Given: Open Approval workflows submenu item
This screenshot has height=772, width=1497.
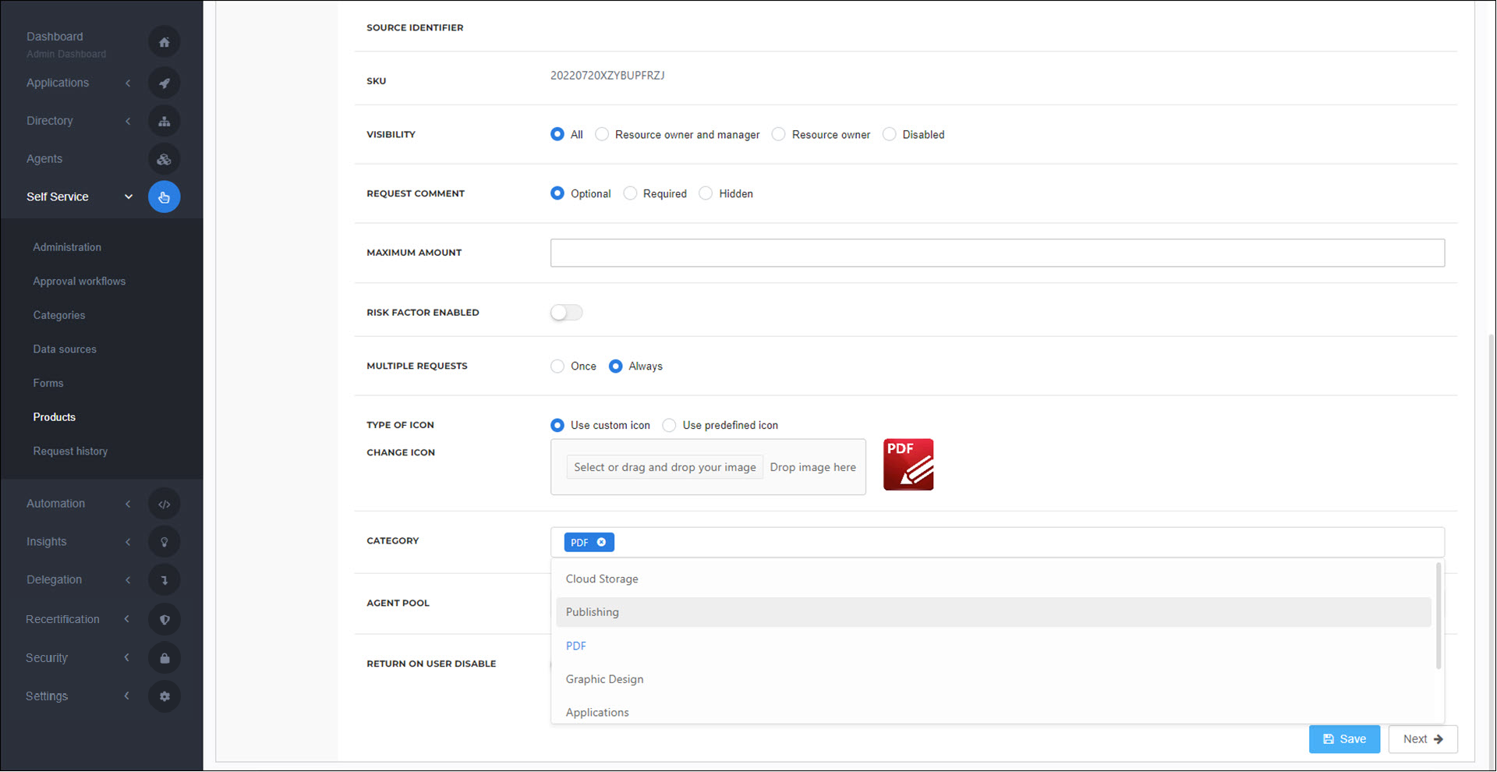Looking at the screenshot, I should tap(79, 282).
